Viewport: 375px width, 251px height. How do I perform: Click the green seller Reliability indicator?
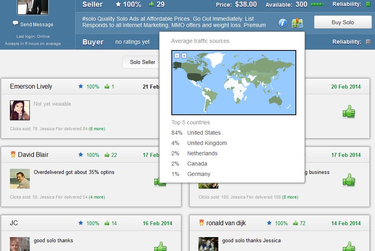tap(368, 4)
